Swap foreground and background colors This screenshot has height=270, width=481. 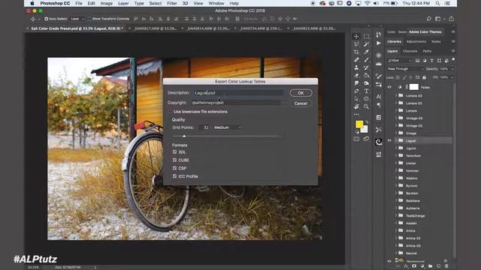[367, 122]
